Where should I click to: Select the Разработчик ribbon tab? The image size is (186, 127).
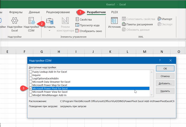(x=96, y=12)
